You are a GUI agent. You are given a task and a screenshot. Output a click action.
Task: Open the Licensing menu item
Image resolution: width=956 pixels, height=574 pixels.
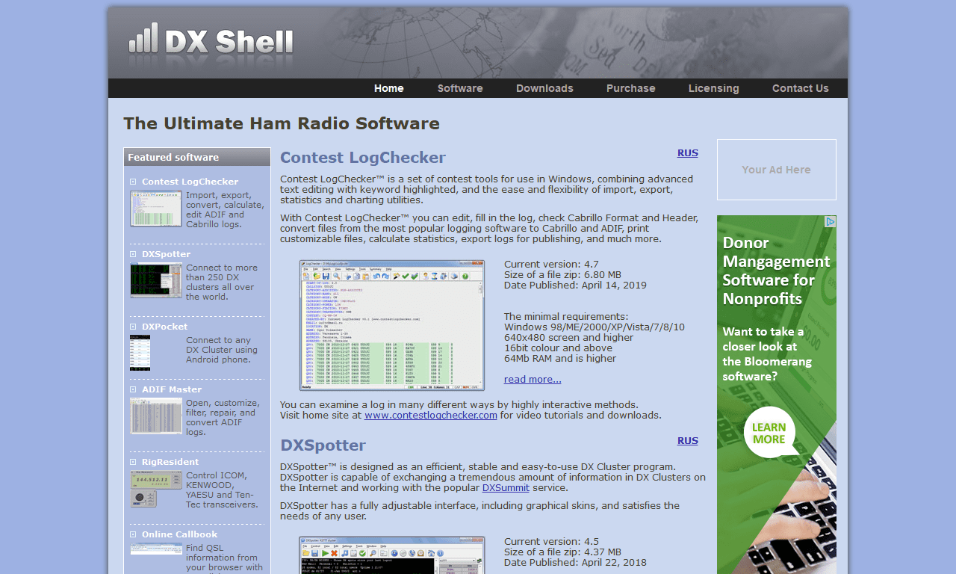pos(714,88)
